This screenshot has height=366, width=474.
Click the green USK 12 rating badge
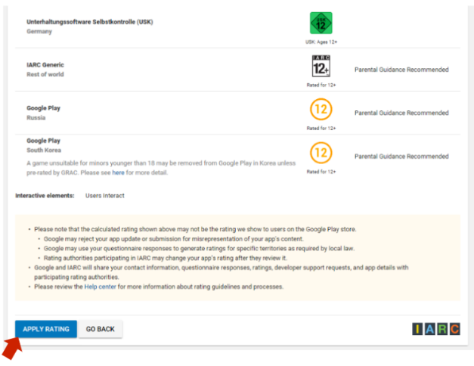click(x=321, y=23)
